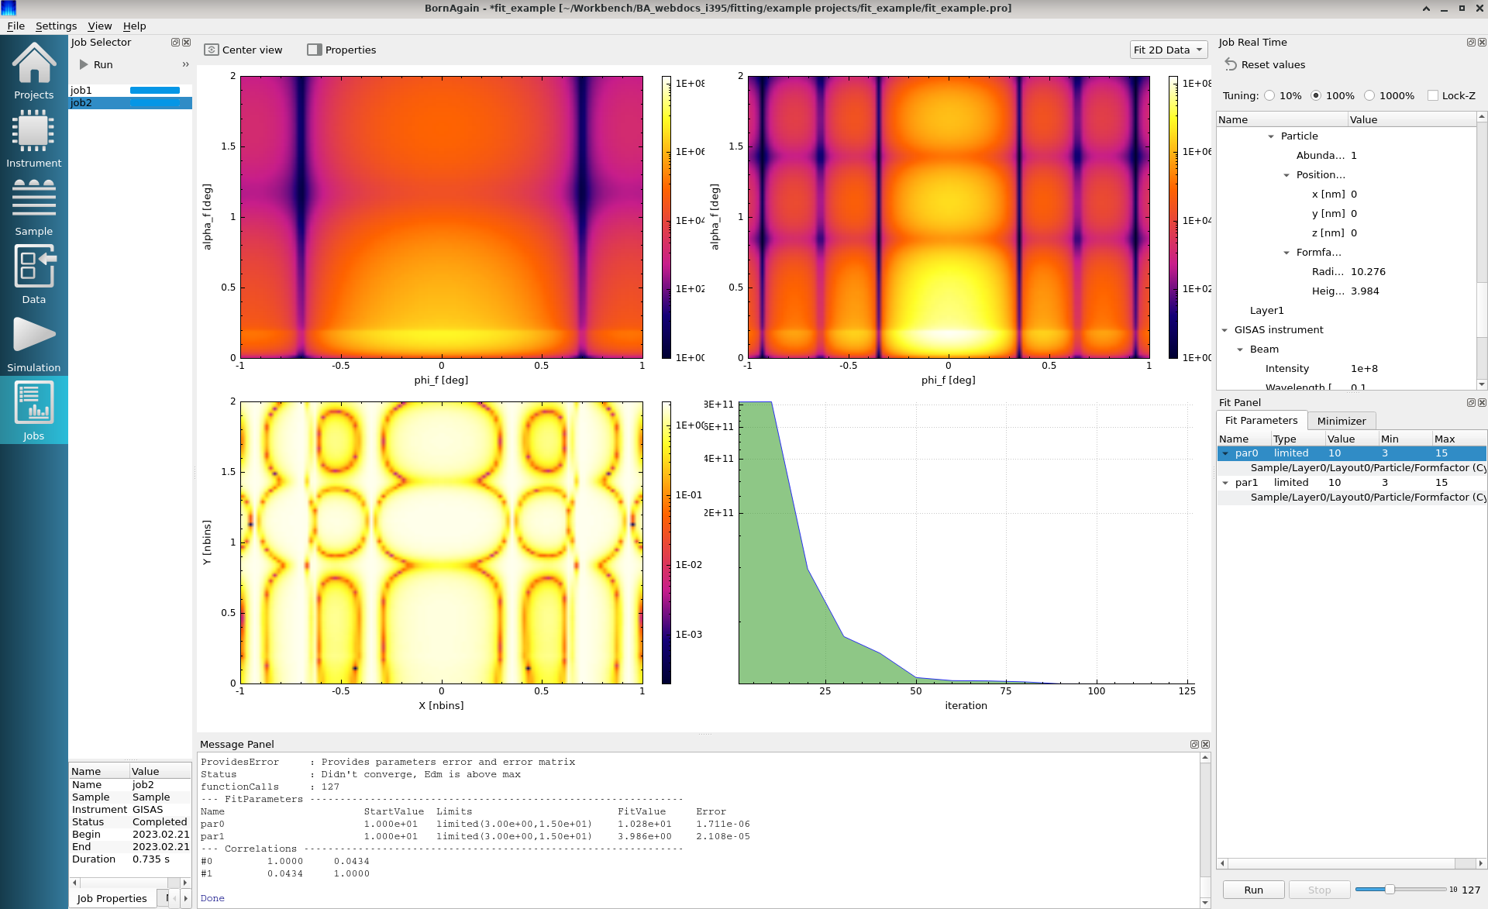The width and height of the screenshot is (1488, 909).
Task: Float the Job Selector panel
Action: coord(175,43)
